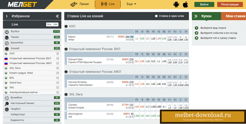Bet on П1 1.2 for Барыс
Screen dimensions: 246x124
pyautogui.click(x=137, y=38)
